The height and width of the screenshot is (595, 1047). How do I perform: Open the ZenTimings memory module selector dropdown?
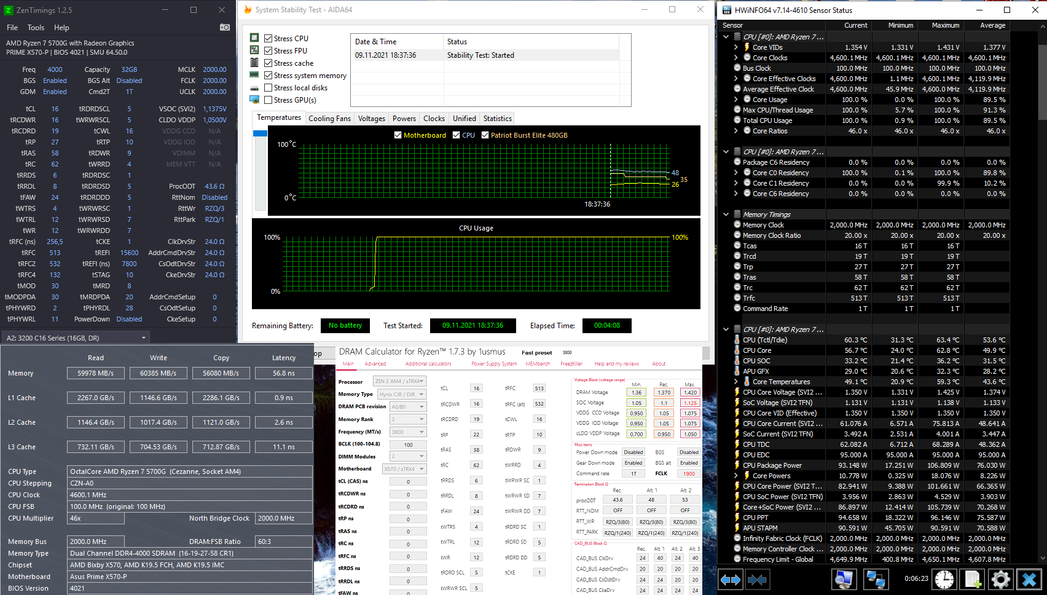tap(76, 337)
